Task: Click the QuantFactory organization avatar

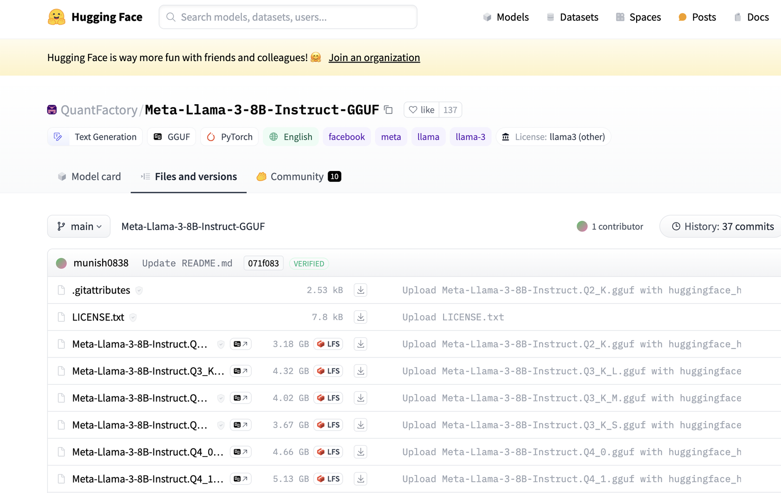Action: (x=52, y=110)
